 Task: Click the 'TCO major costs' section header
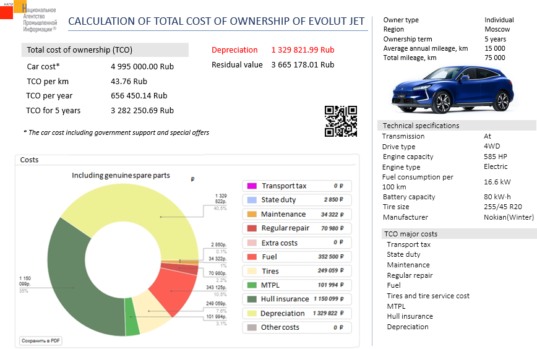point(459,233)
